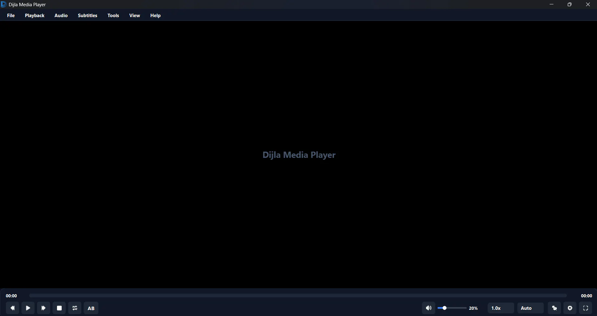
Task: Open the Subtitles menu
Action: pyautogui.click(x=88, y=16)
